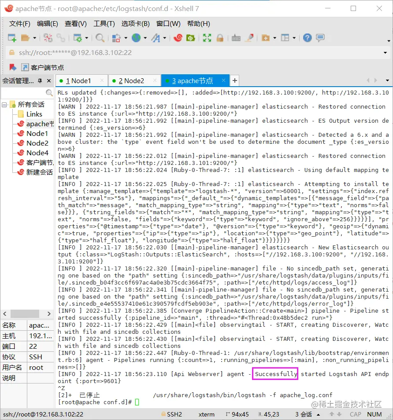Click the Reconnect link-chain icon
Screen dimensions: 393x420
click(61, 38)
